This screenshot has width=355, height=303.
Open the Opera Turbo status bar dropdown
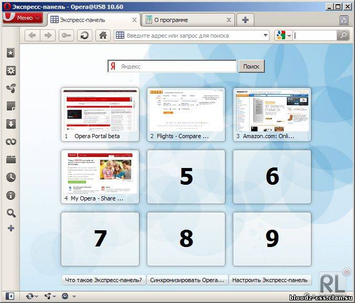pyautogui.click(x=69, y=296)
